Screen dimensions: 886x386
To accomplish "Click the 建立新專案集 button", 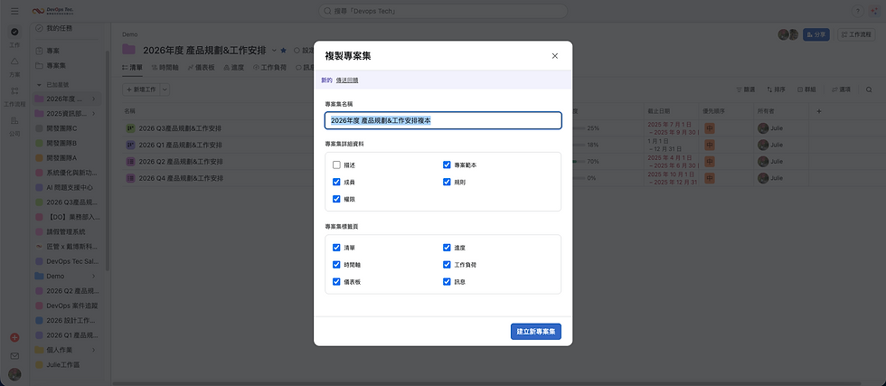I will [x=535, y=331].
